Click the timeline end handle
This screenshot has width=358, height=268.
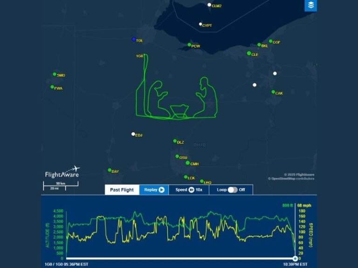tap(295, 258)
